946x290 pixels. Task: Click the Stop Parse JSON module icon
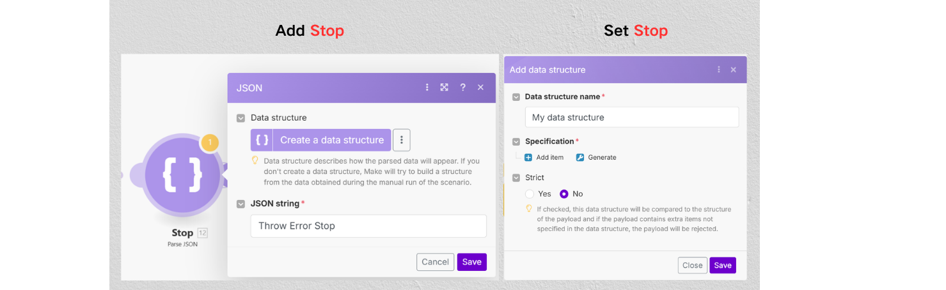tap(182, 174)
